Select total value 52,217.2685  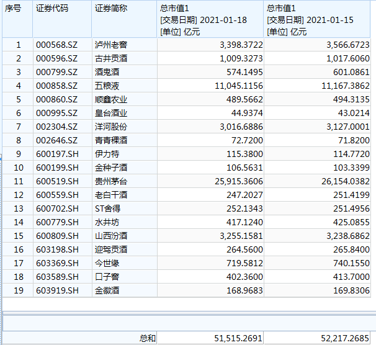point(317,338)
